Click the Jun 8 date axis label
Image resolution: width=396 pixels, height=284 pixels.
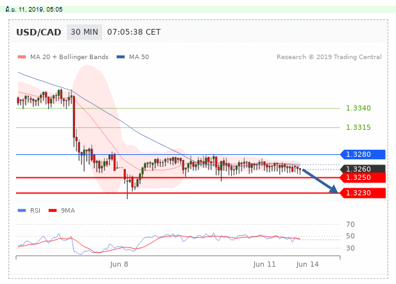coord(119,264)
